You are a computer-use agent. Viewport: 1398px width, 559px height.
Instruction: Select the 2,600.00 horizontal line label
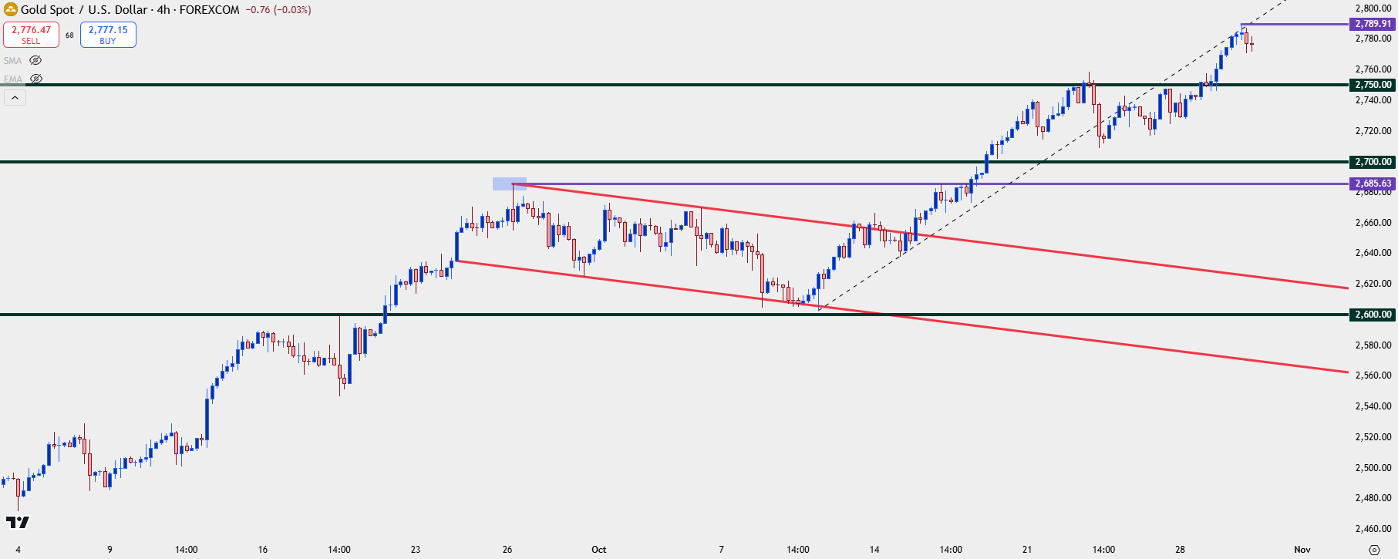point(1373,315)
